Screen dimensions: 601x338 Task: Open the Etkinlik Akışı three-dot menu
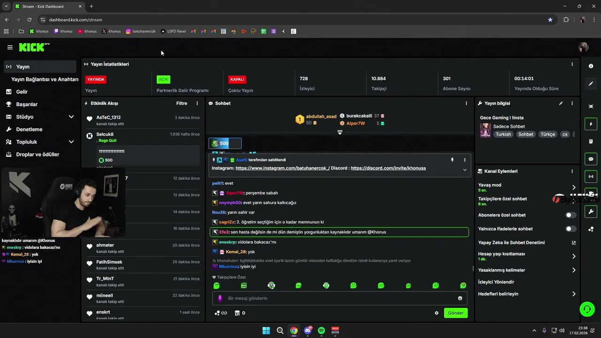(197, 103)
